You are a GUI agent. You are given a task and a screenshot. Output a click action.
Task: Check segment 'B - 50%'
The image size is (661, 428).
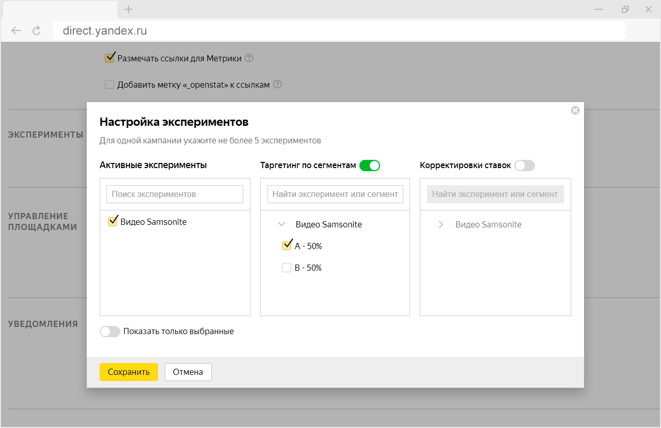tap(287, 268)
